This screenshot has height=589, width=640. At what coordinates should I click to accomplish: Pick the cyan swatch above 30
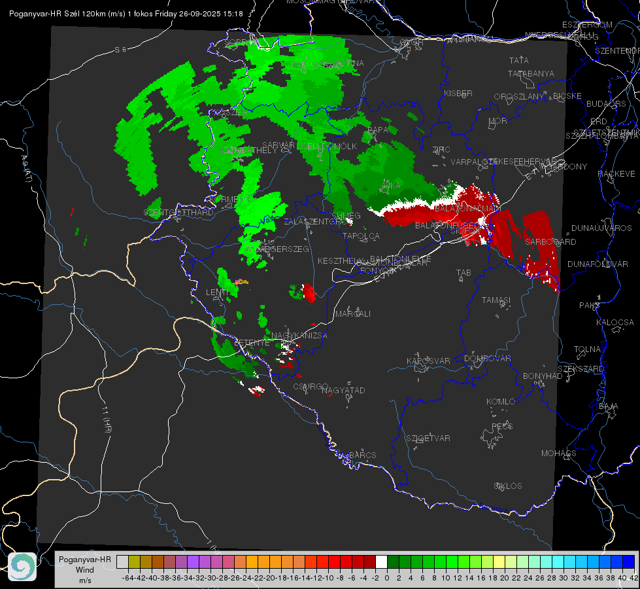[x=558, y=562]
